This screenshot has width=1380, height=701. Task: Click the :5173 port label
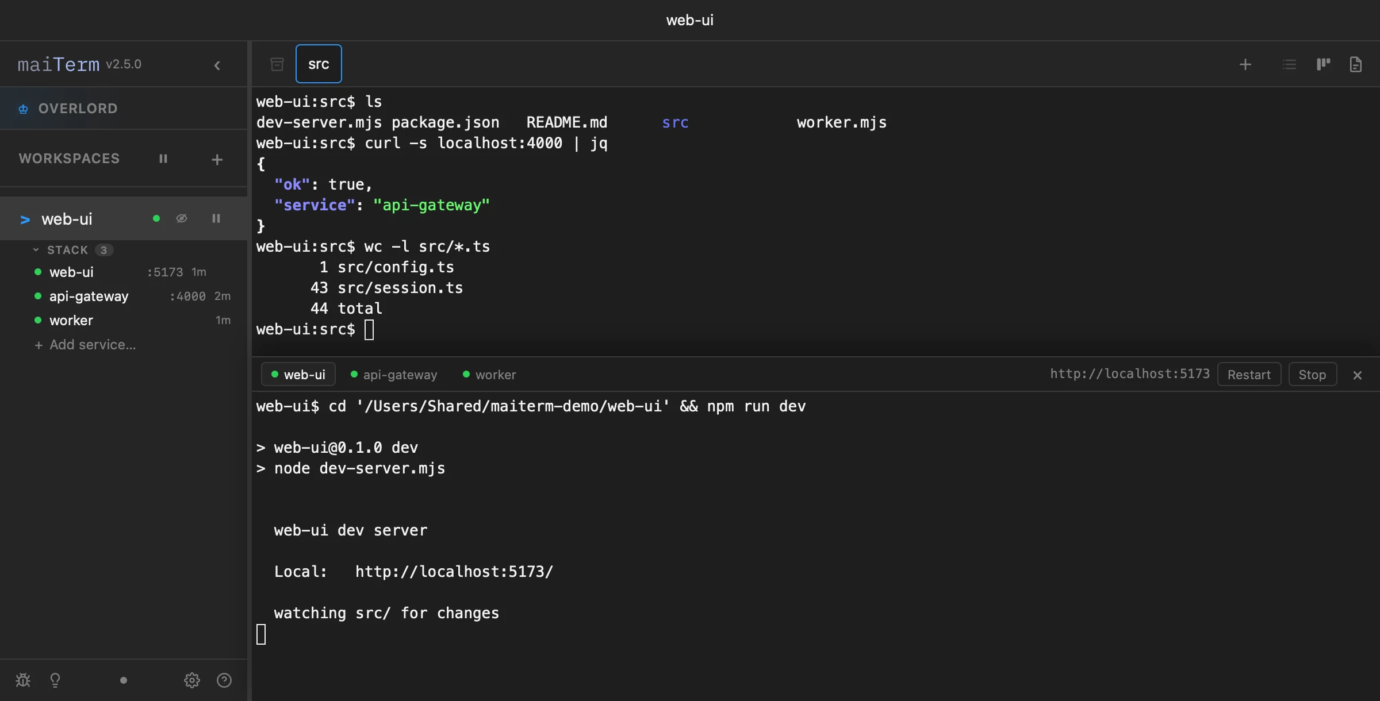tap(165, 272)
